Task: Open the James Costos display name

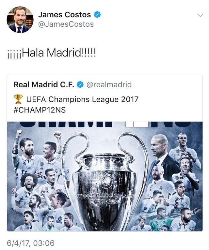Action: coord(65,15)
